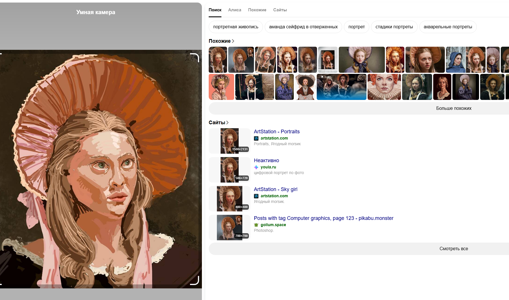This screenshot has width=509, height=300.
Task: Click the 'Сайты' section heading
Action: (x=217, y=123)
